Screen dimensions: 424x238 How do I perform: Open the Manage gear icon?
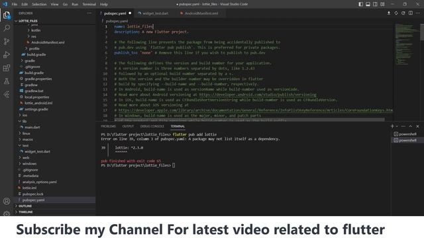[x=7, y=214]
